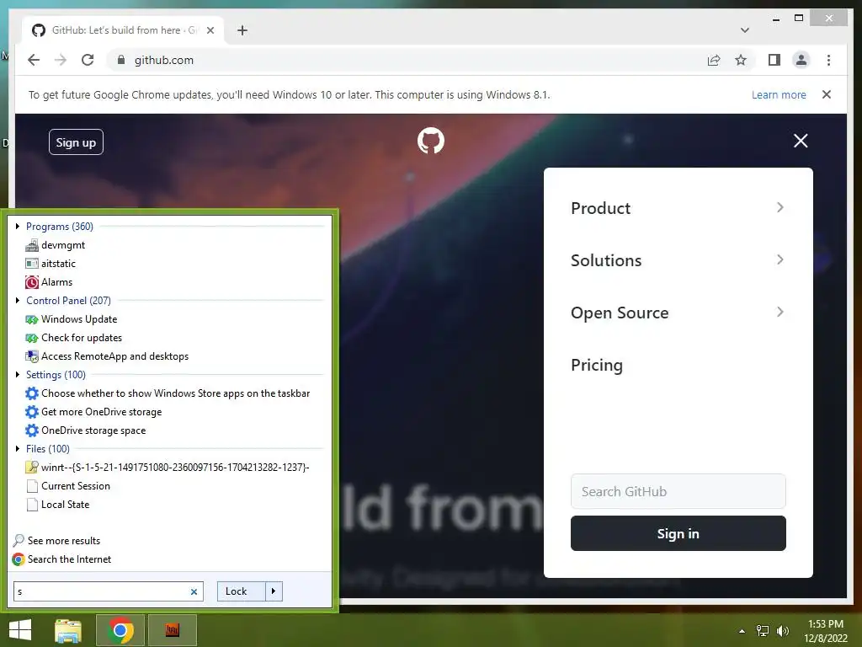This screenshot has height=647, width=862.
Task: Click the Sign up button
Action: pyautogui.click(x=76, y=142)
